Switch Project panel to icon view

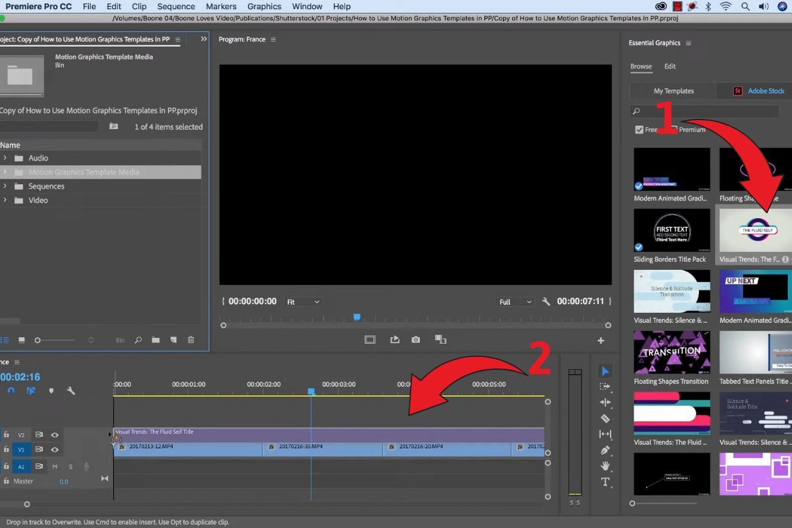tap(22, 340)
